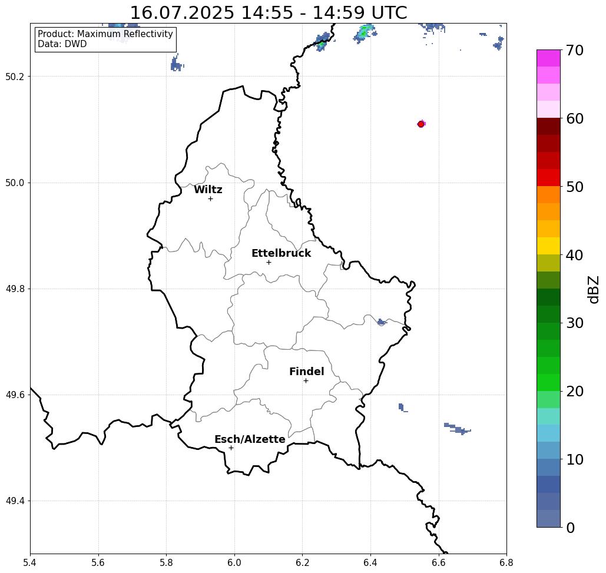Click the 30 dBZ colorbar tick label
Viewport: 606px width, 573px height.
pos(575,323)
